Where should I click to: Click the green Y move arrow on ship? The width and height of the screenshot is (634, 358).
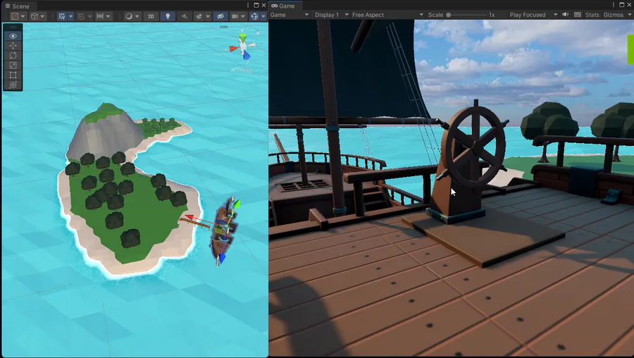(237, 203)
